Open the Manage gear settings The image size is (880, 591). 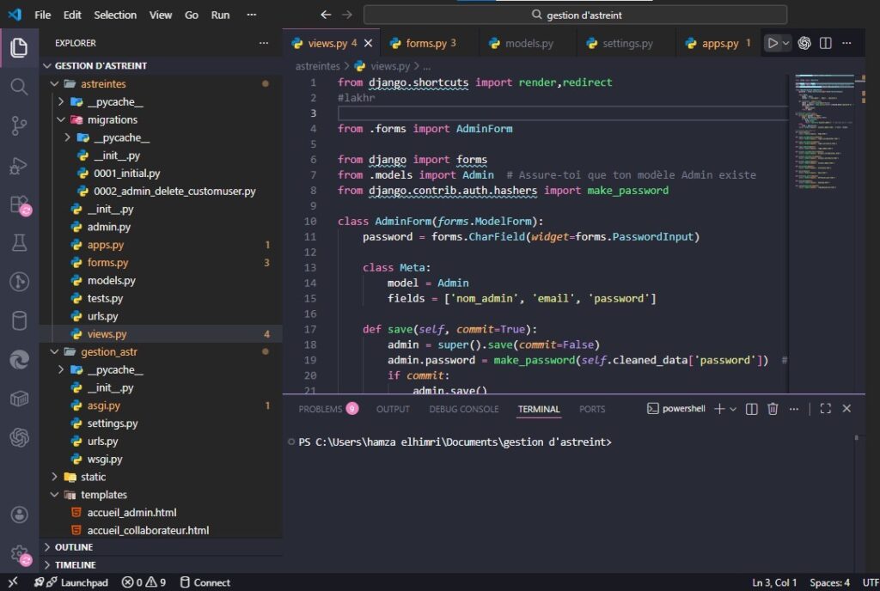click(x=19, y=553)
